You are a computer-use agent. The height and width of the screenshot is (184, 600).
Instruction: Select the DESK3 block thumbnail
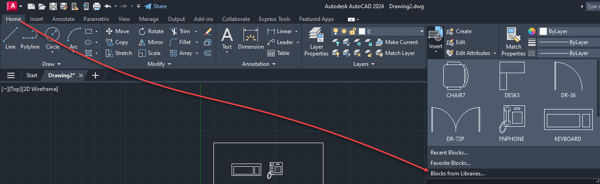[x=512, y=80]
